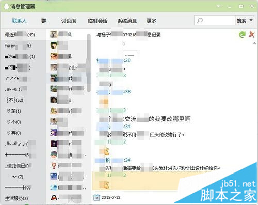This screenshot has height=205, width=258.
Task: Open the 系统消息 tab
Action: coord(127,21)
